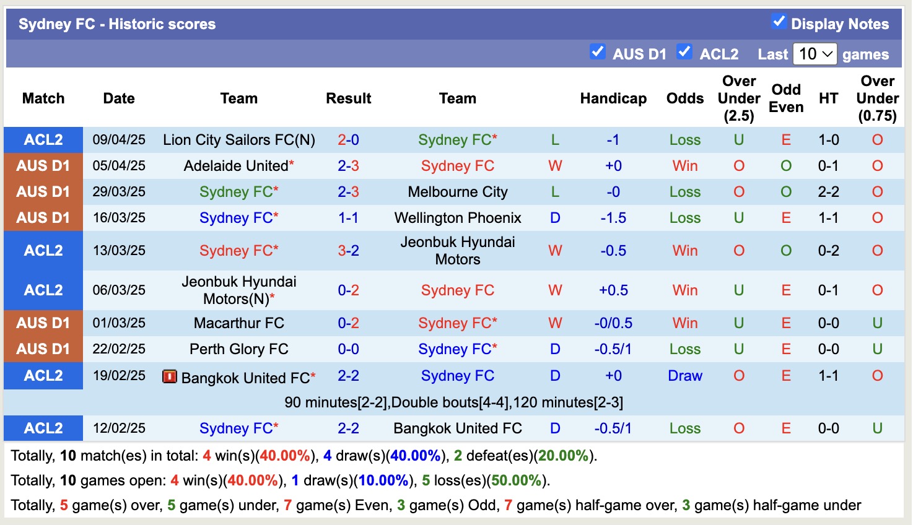The height and width of the screenshot is (525, 913).
Task: Click the AUS D1 badge for the Macarthur FC match
Action: [x=43, y=323]
